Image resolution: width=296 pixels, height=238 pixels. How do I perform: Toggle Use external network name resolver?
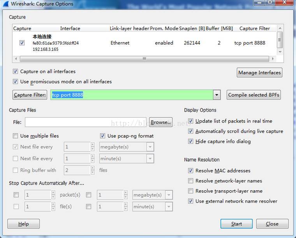click(191, 201)
